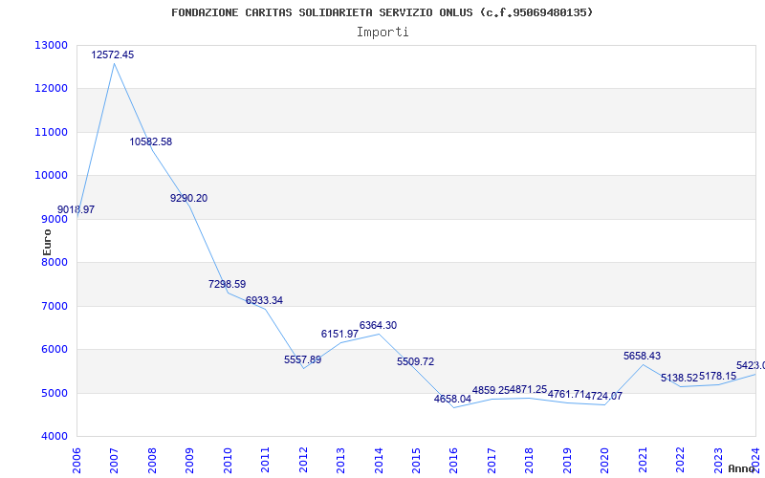
Task: Select the 10582.58 data label
Action: 151,141
